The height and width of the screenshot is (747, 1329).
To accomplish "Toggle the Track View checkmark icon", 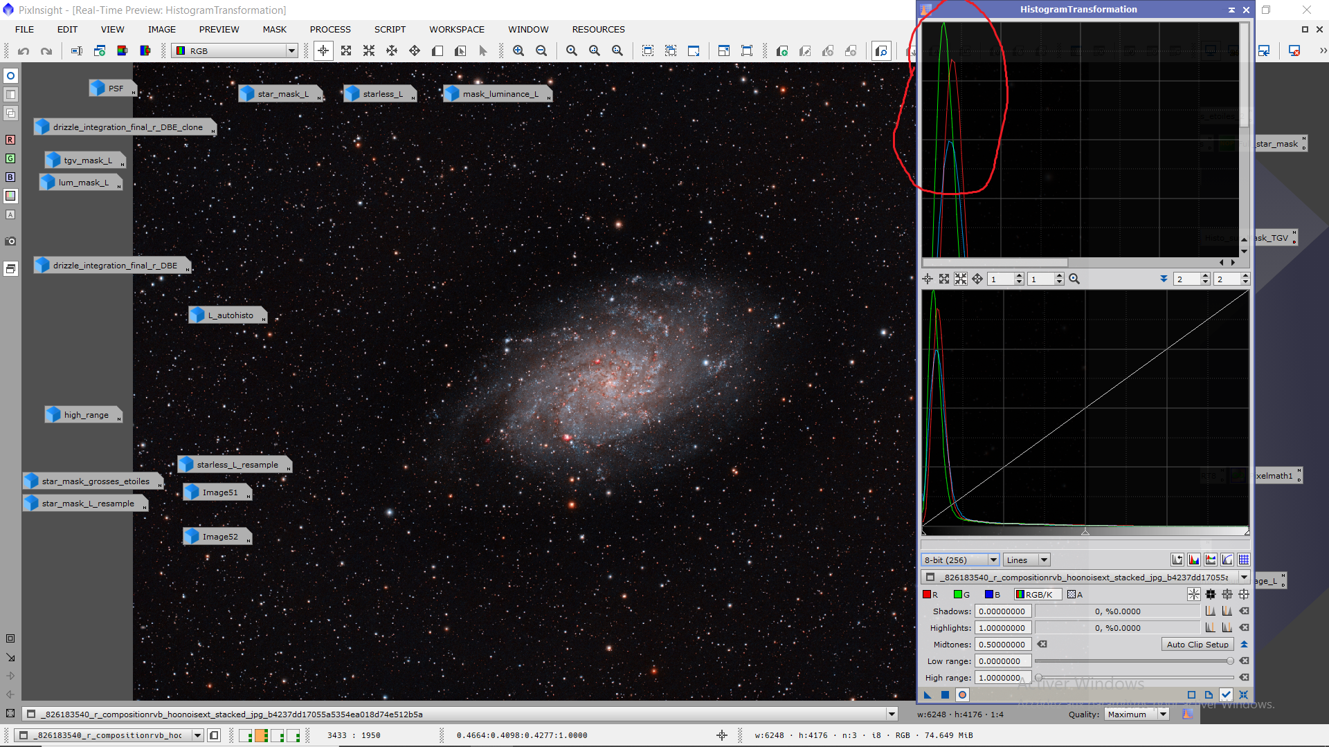I will [x=1226, y=695].
